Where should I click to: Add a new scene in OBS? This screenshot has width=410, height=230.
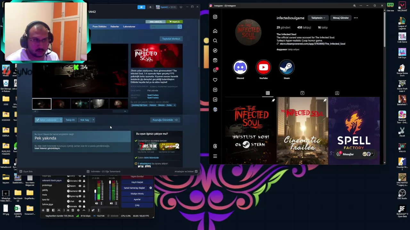(43, 210)
